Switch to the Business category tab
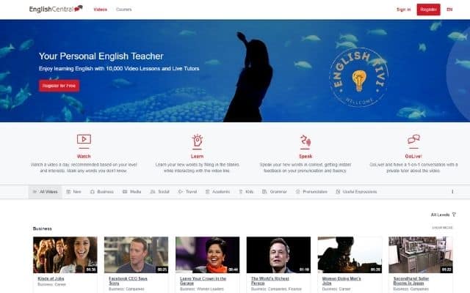This screenshot has height=293, width=470. [x=102, y=192]
